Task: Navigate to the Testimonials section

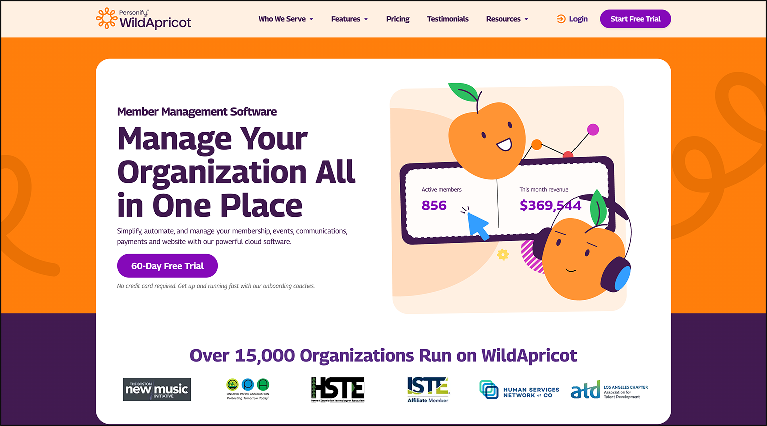Action: click(447, 19)
